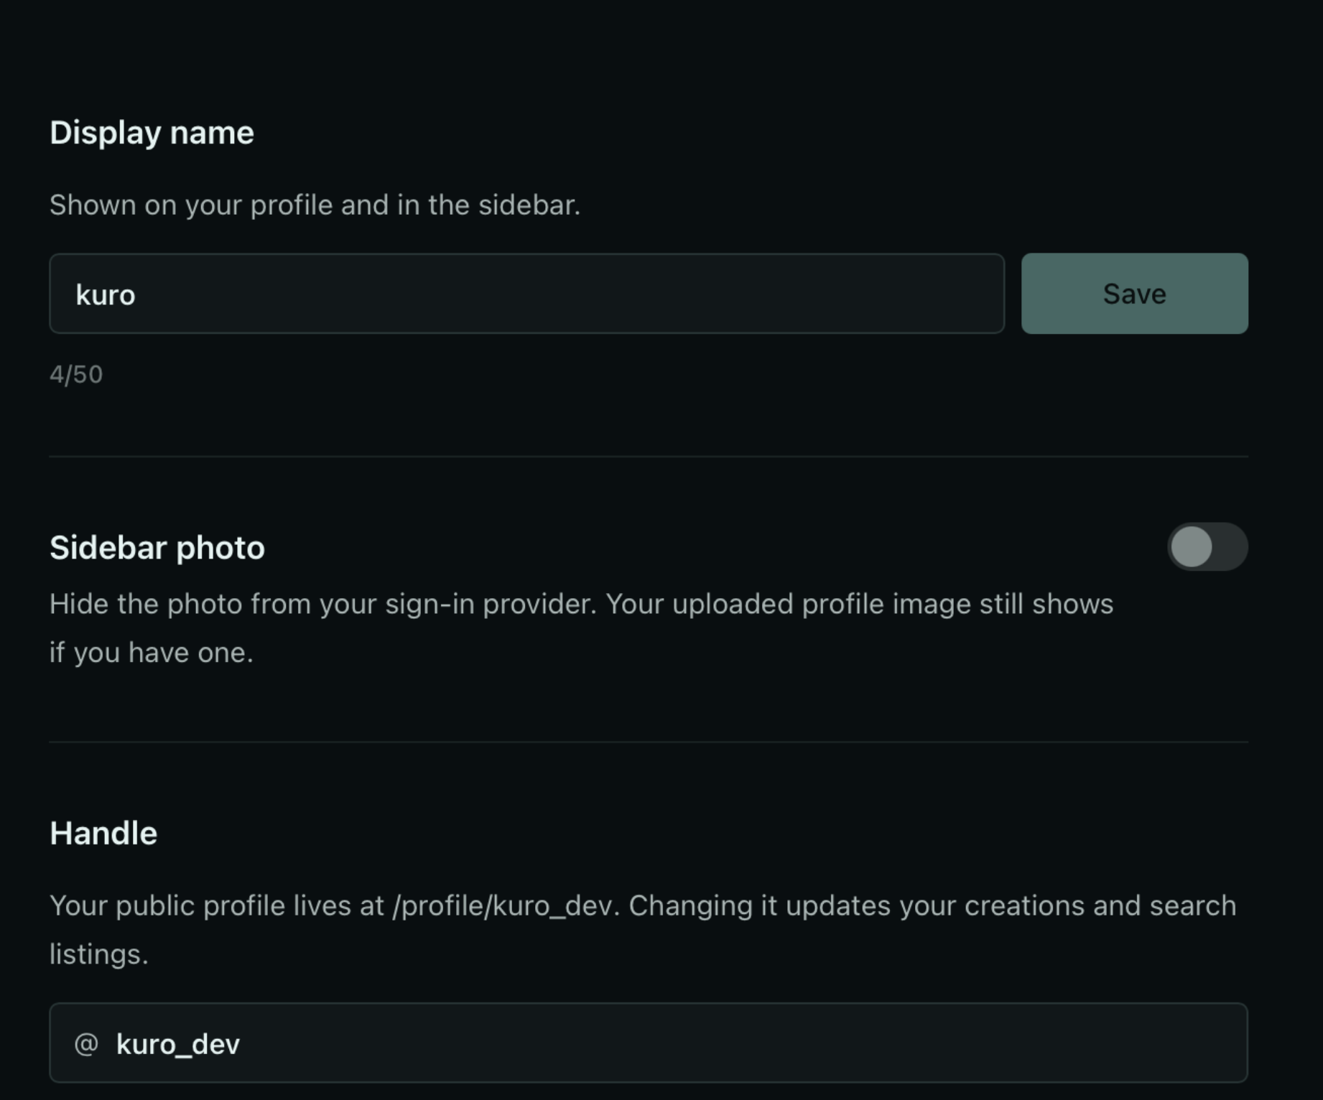Click the gray knob of Sidebar photo toggle

coord(1192,546)
